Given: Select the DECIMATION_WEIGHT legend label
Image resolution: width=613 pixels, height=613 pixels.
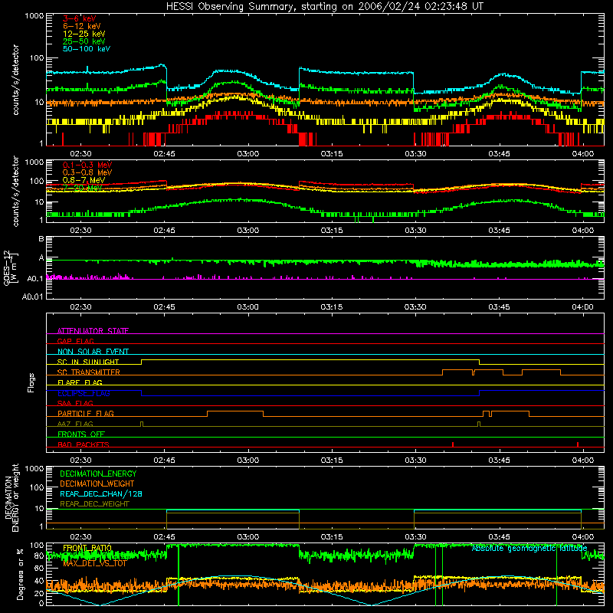Looking at the screenshot, I should tap(97, 484).
